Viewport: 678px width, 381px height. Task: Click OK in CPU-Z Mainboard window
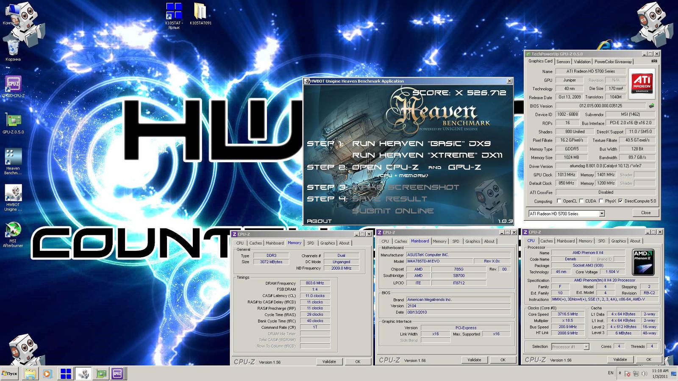[503, 360]
